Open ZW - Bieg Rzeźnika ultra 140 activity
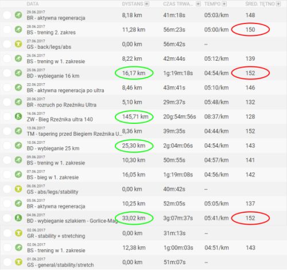The image size is (287, 270). (x=60, y=119)
